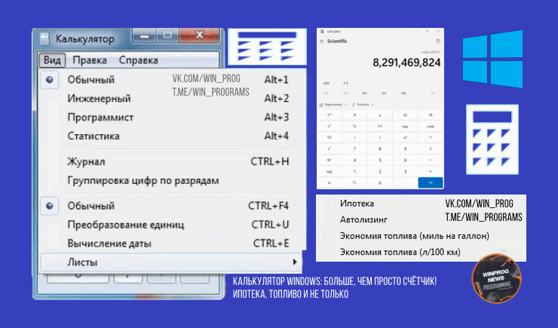
Task: Click the plus/minus sign key
Action: (354, 183)
